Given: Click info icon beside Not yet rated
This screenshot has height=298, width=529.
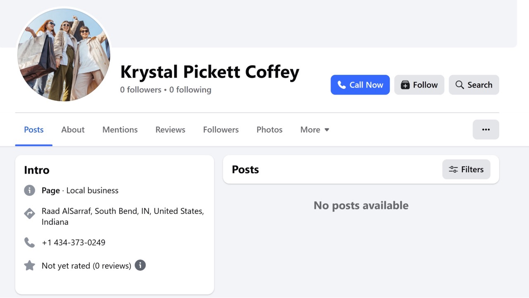Looking at the screenshot, I should (140, 265).
